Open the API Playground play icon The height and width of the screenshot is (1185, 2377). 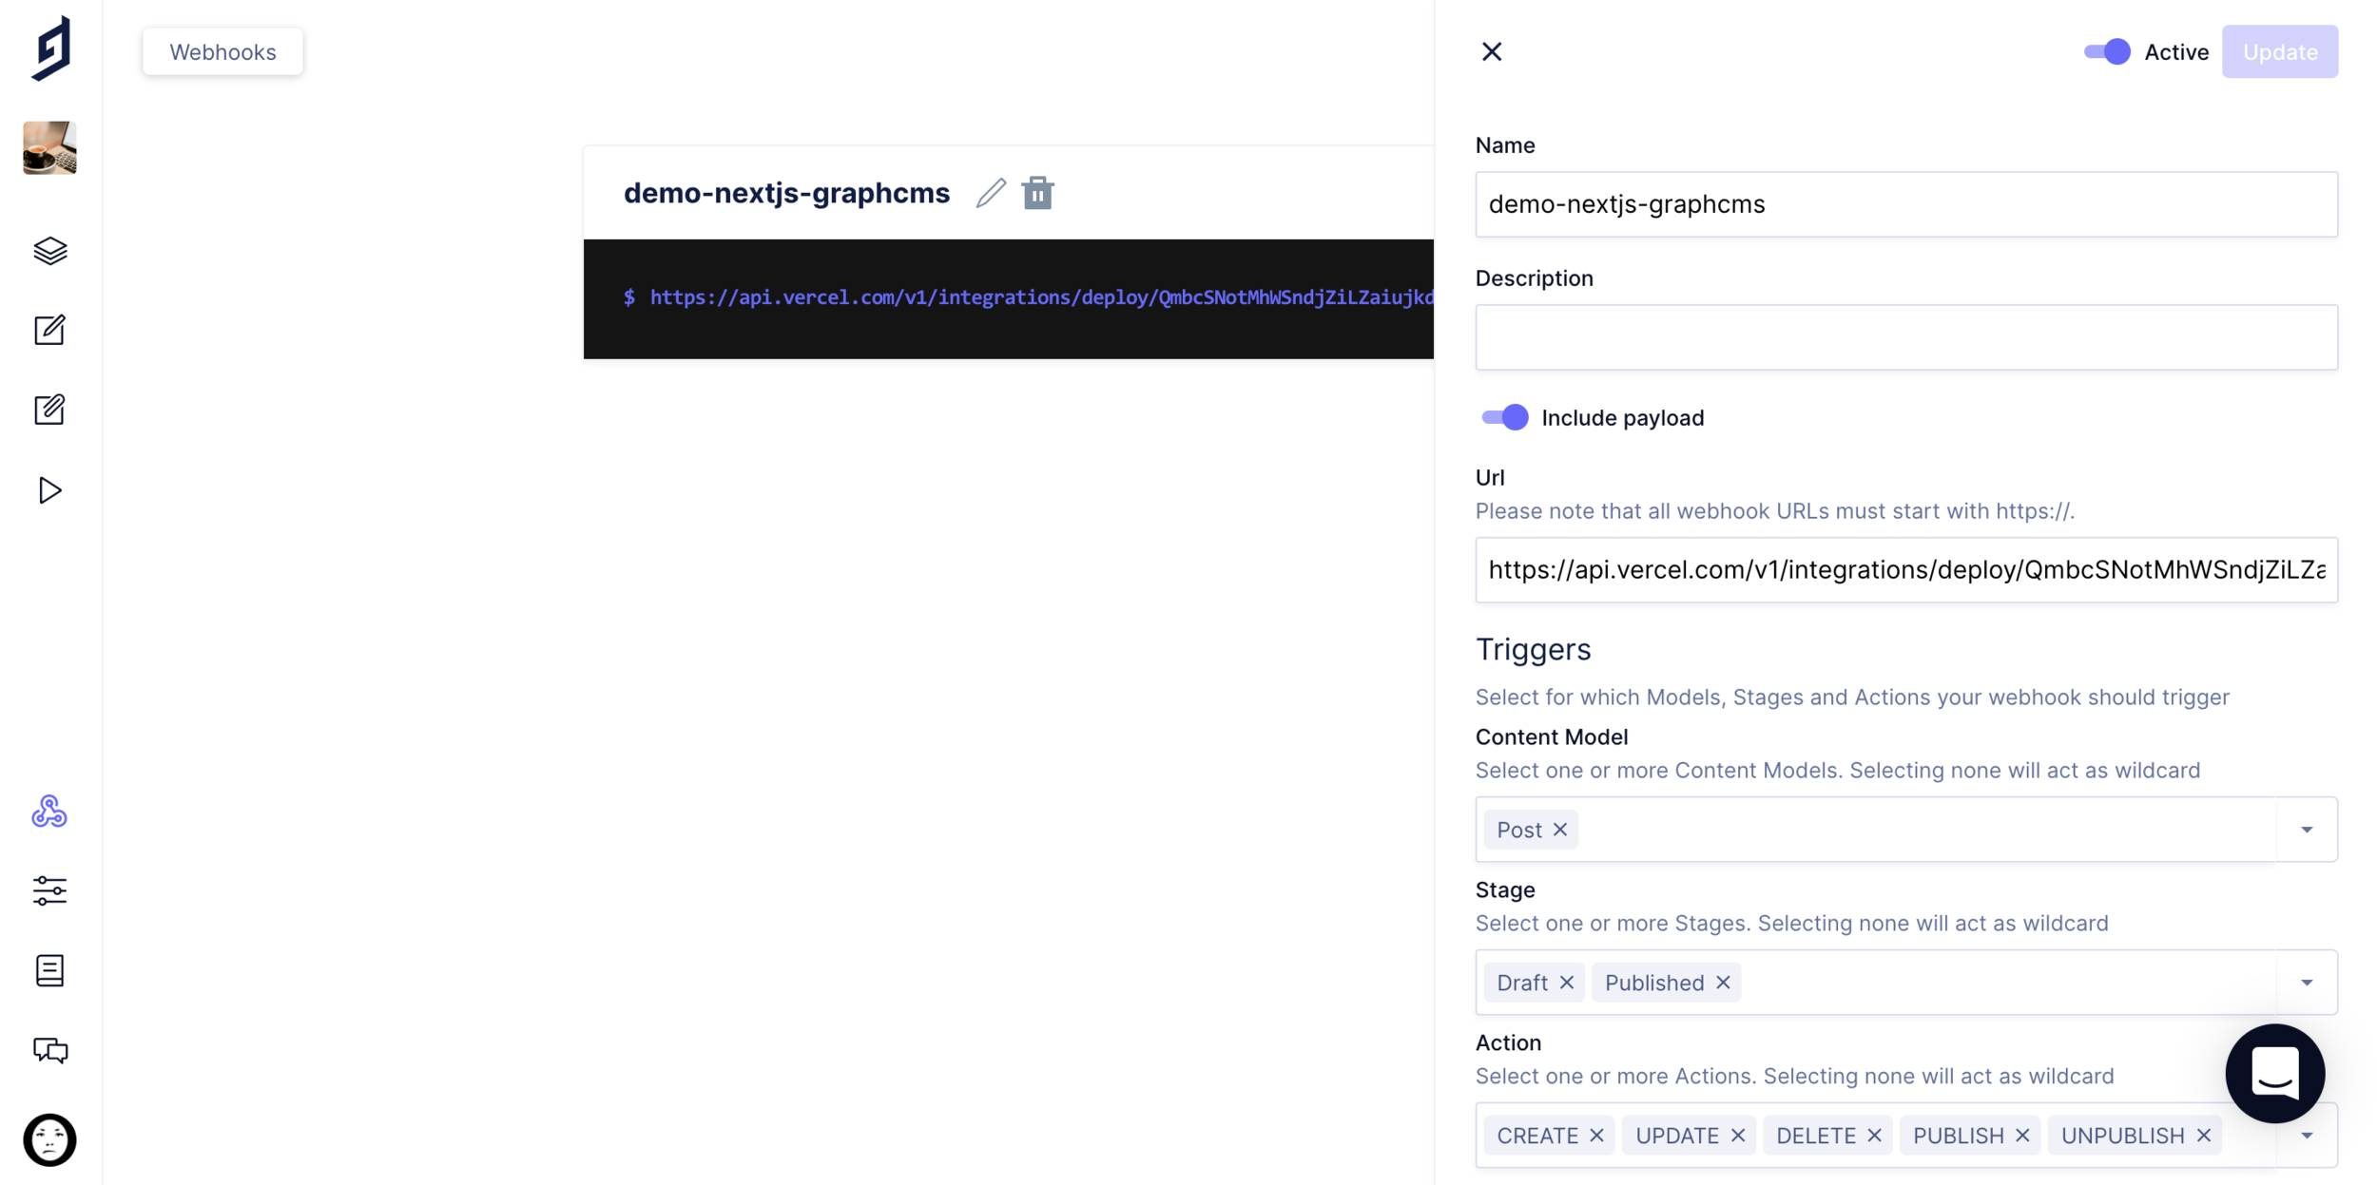tap(49, 490)
